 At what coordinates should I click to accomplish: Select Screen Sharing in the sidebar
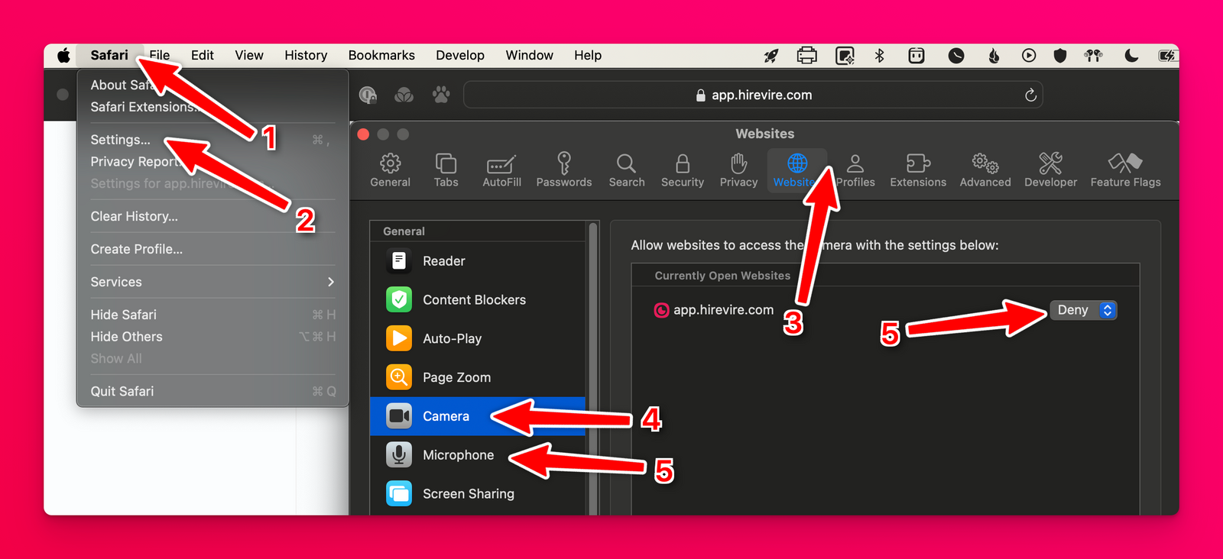point(468,494)
